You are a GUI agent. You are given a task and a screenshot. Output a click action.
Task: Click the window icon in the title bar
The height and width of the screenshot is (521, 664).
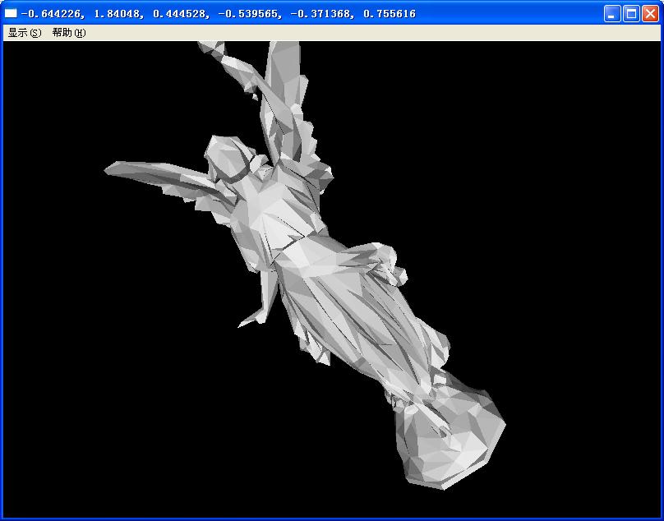tap(11, 13)
